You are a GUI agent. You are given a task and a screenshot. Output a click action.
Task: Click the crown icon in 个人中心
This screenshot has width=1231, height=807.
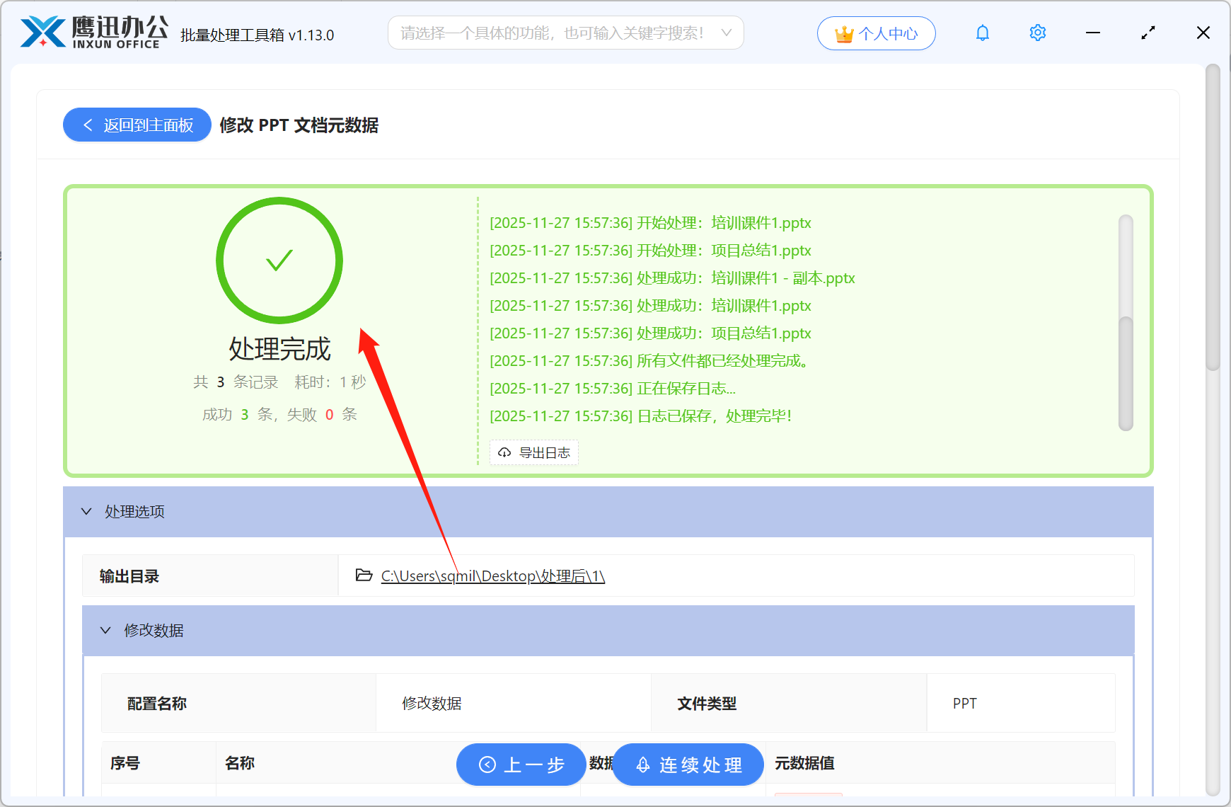pyautogui.click(x=843, y=33)
